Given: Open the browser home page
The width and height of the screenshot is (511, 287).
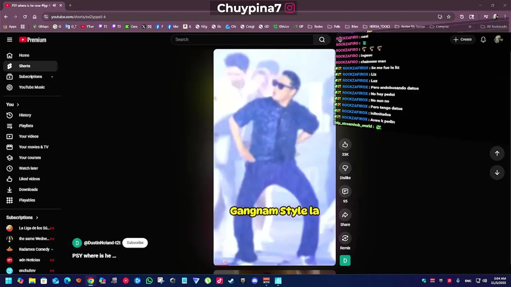Looking at the screenshot, I should point(35,17).
